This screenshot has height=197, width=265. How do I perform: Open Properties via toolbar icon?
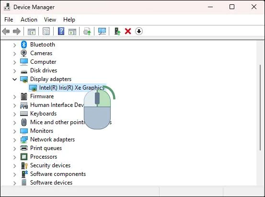[x=46, y=32]
